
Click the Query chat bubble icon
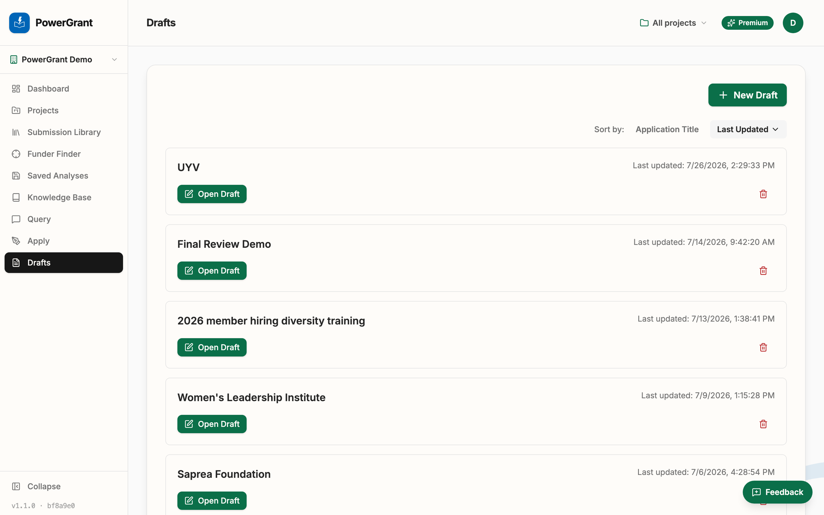click(x=16, y=219)
